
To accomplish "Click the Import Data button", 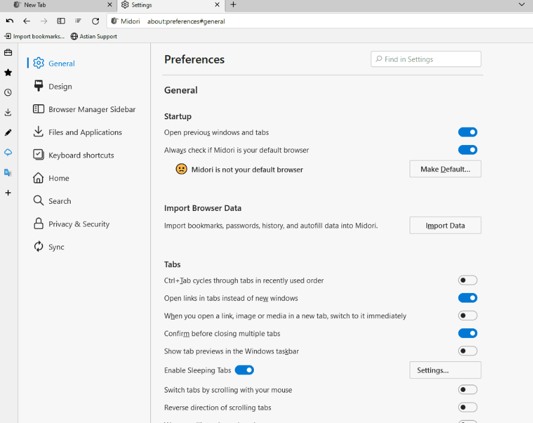I will (445, 226).
